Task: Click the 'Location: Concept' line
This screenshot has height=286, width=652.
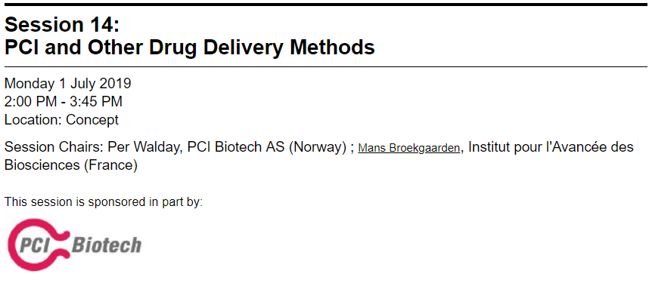Action: click(x=61, y=120)
